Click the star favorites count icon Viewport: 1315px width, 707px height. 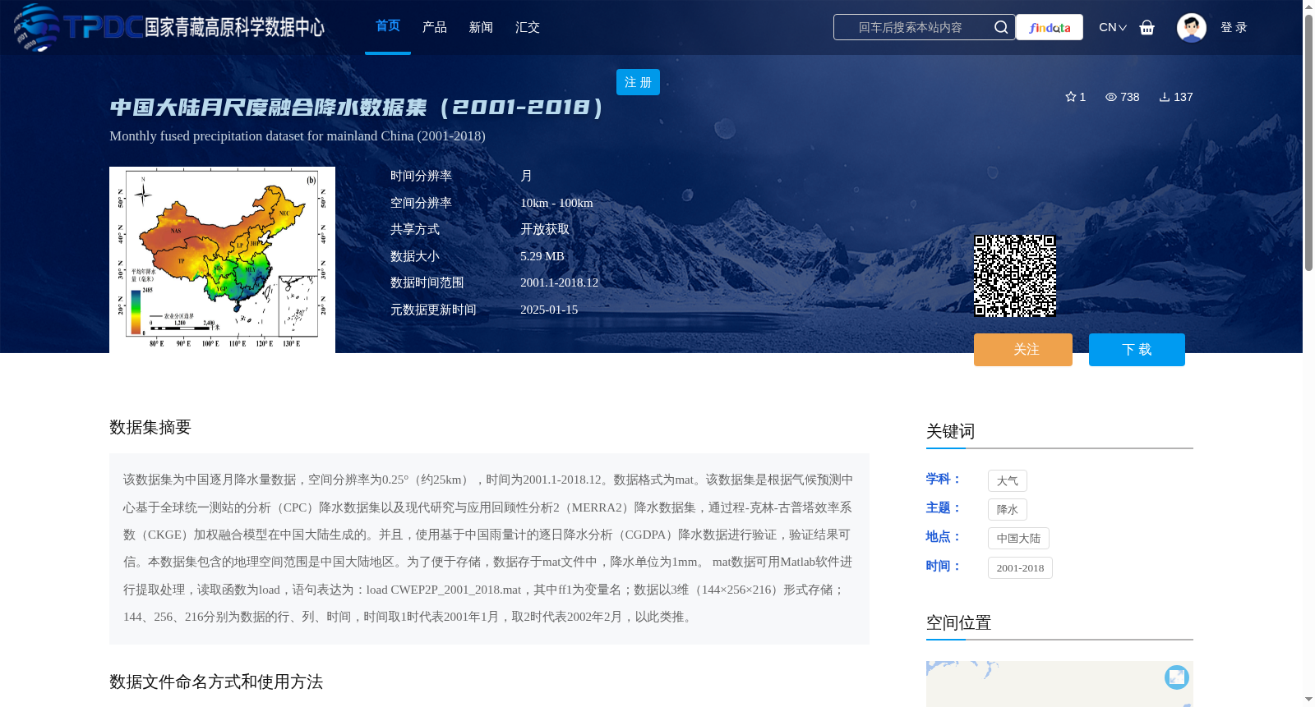pos(1071,97)
